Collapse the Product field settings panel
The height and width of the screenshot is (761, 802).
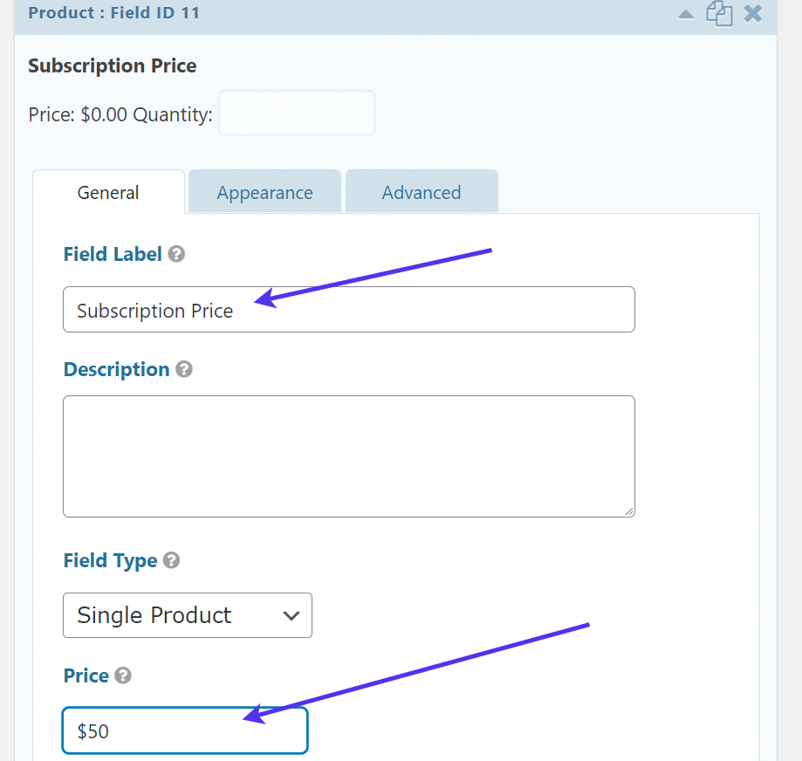[x=687, y=14]
